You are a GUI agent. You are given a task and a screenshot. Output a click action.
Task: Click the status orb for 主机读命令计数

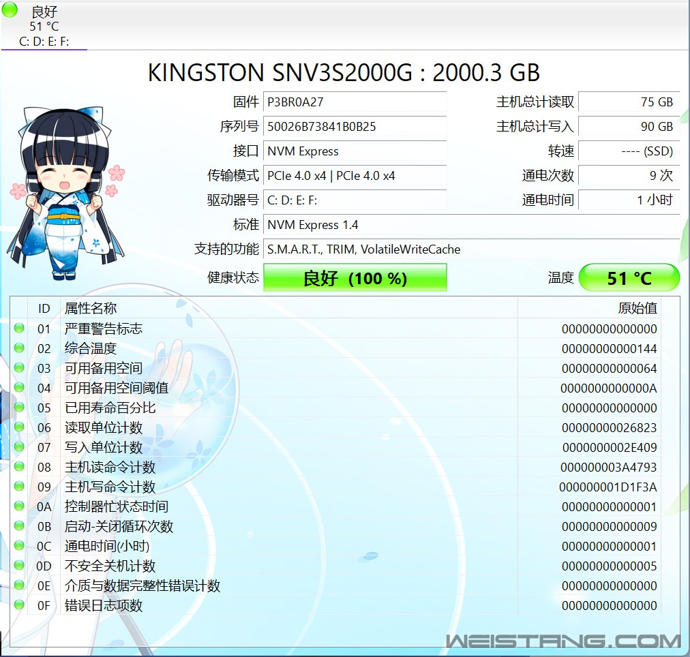coord(19,467)
